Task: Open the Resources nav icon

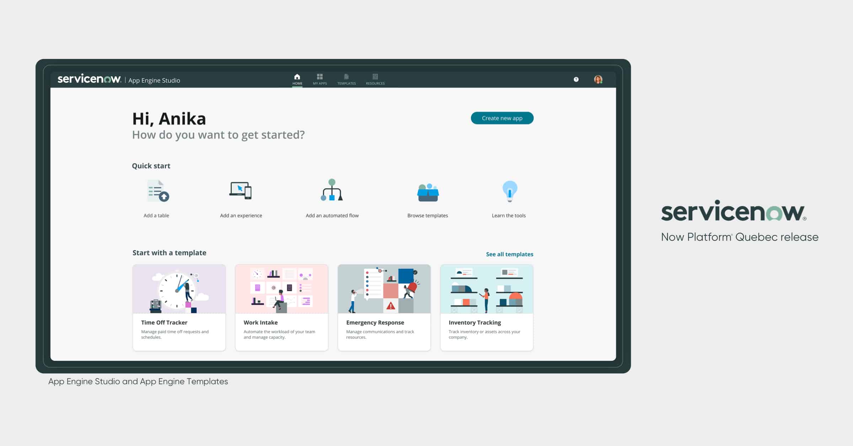Action: 375,77
